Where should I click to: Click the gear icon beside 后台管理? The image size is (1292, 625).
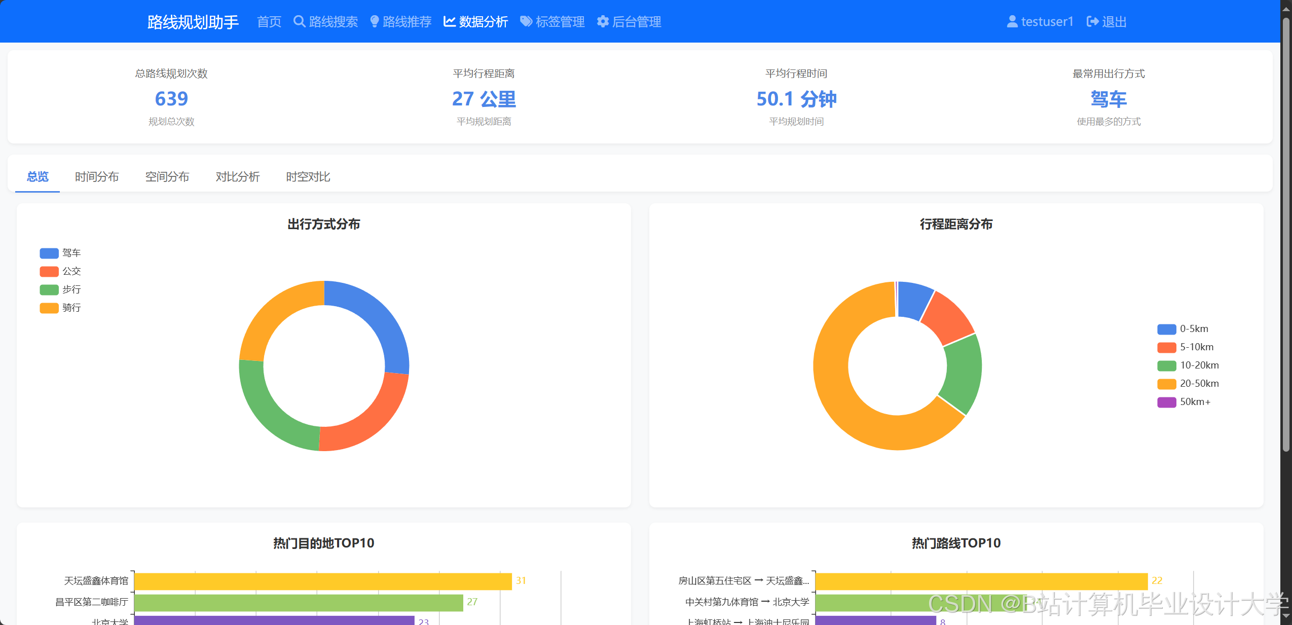602,21
